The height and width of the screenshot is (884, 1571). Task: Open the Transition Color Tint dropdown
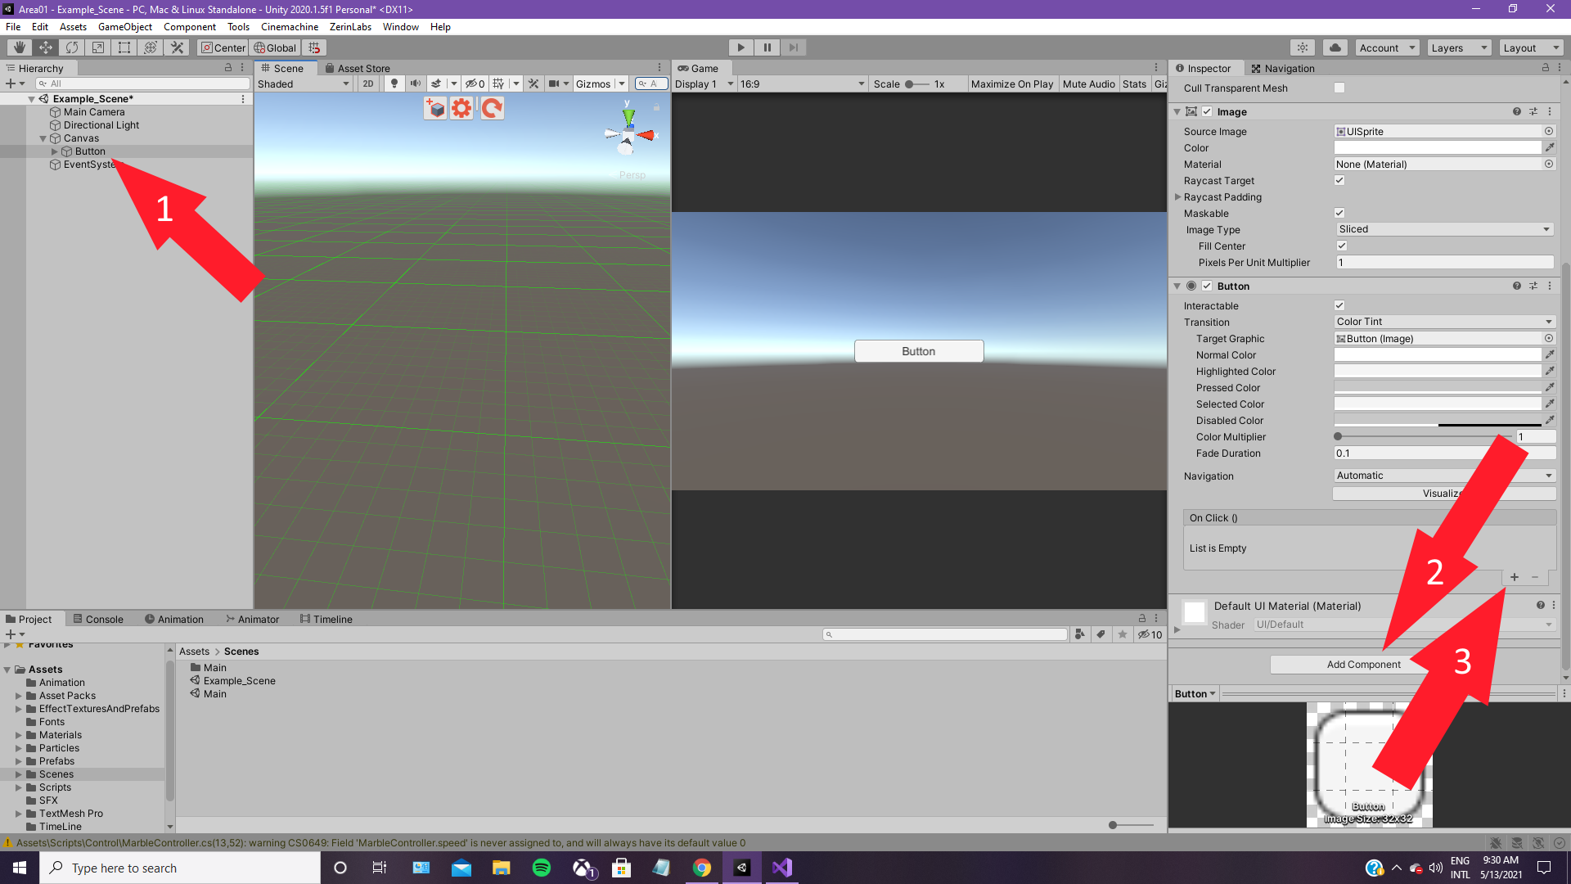point(1443,322)
